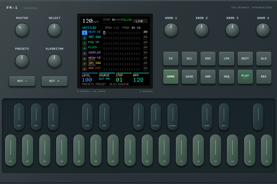The height and width of the screenshot is (184, 277).
Task: Click the REC record button
Action: point(264,77)
